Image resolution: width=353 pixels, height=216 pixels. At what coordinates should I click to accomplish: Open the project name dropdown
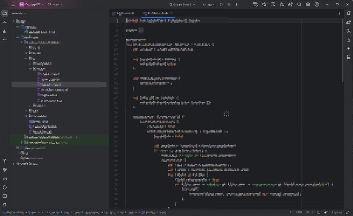coord(32,4)
